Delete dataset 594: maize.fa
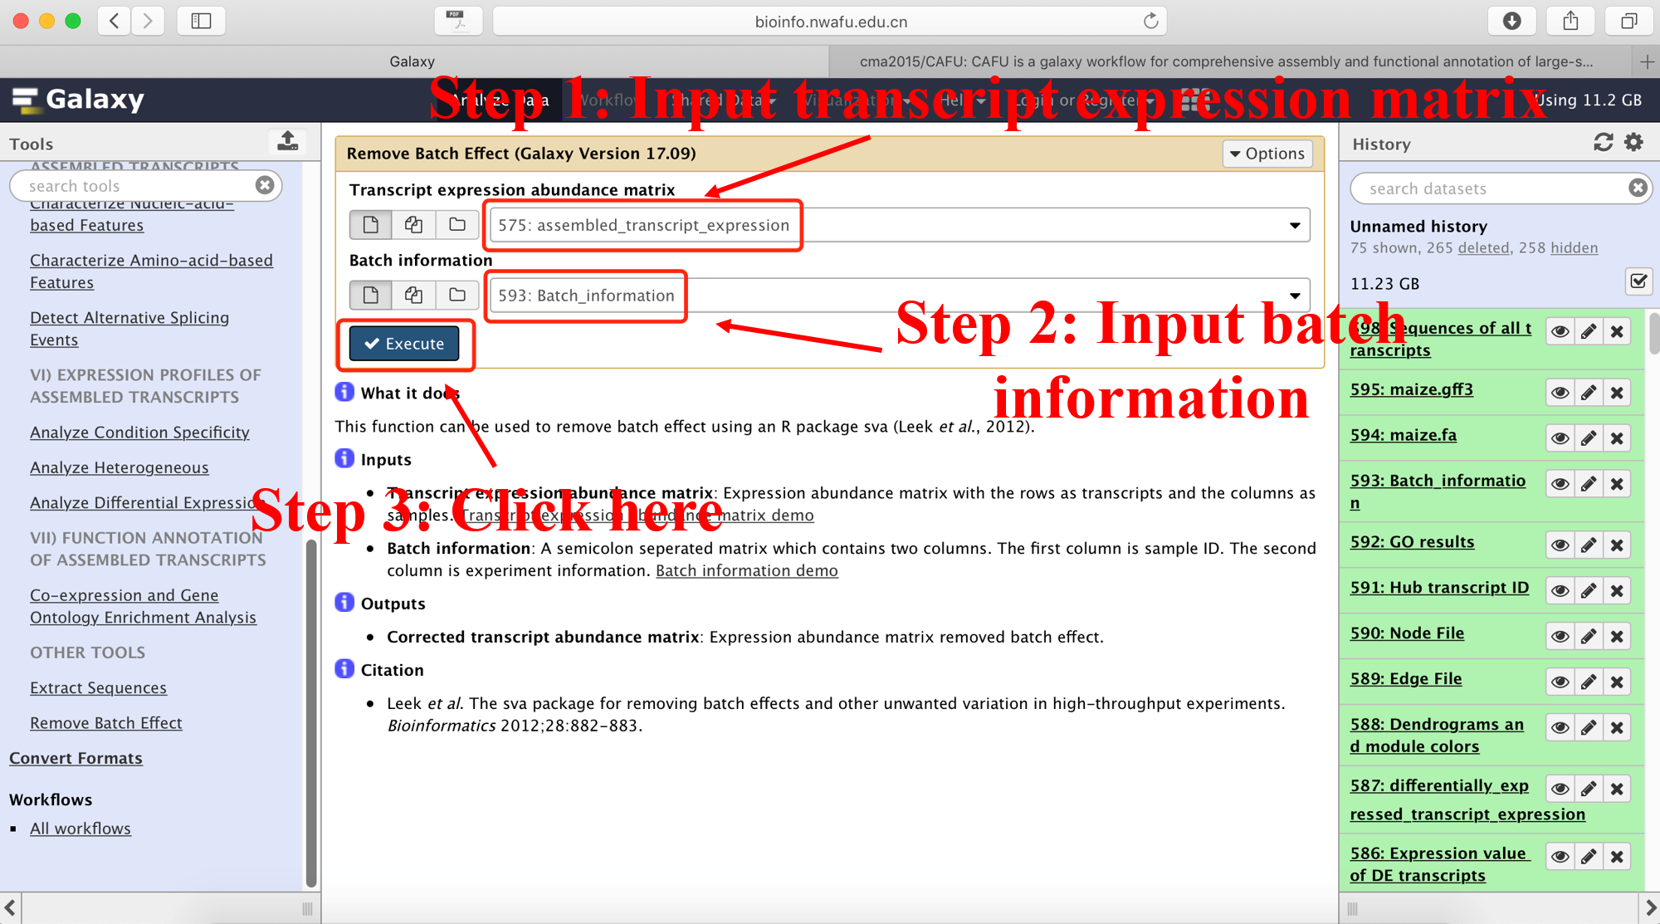 click(x=1617, y=438)
